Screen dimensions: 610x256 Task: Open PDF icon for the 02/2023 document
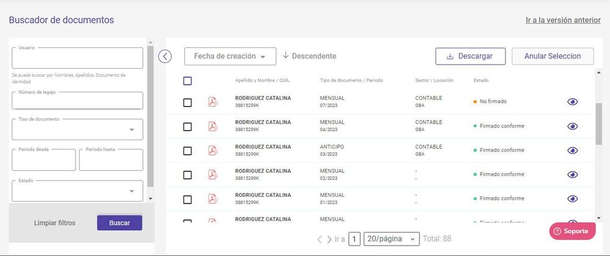[213, 175]
